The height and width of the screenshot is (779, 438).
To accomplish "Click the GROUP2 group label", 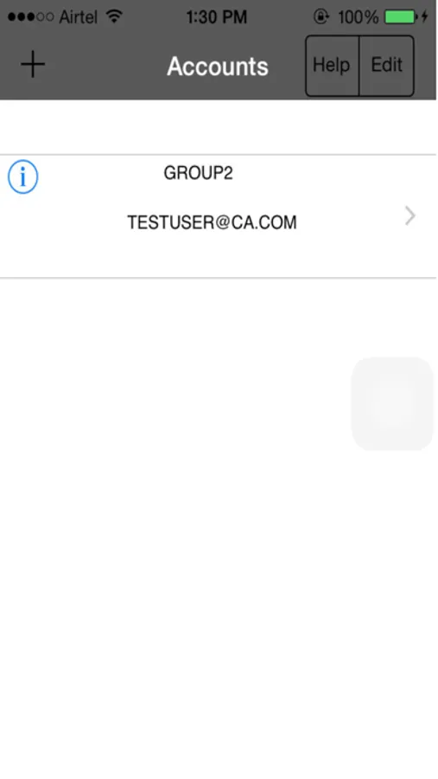I will tap(198, 173).
